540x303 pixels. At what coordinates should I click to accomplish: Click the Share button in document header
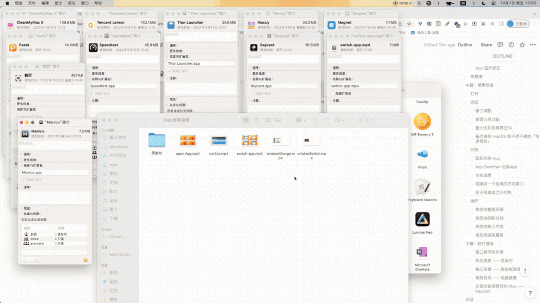pyautogui.click(x=486, y=45)
